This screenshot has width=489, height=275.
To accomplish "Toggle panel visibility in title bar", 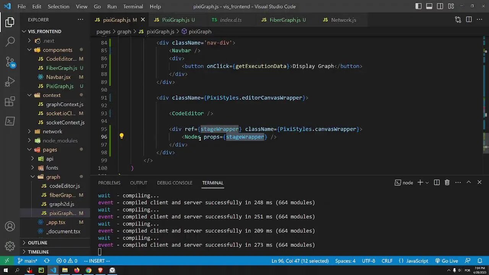I will click(x=429, y=6).
